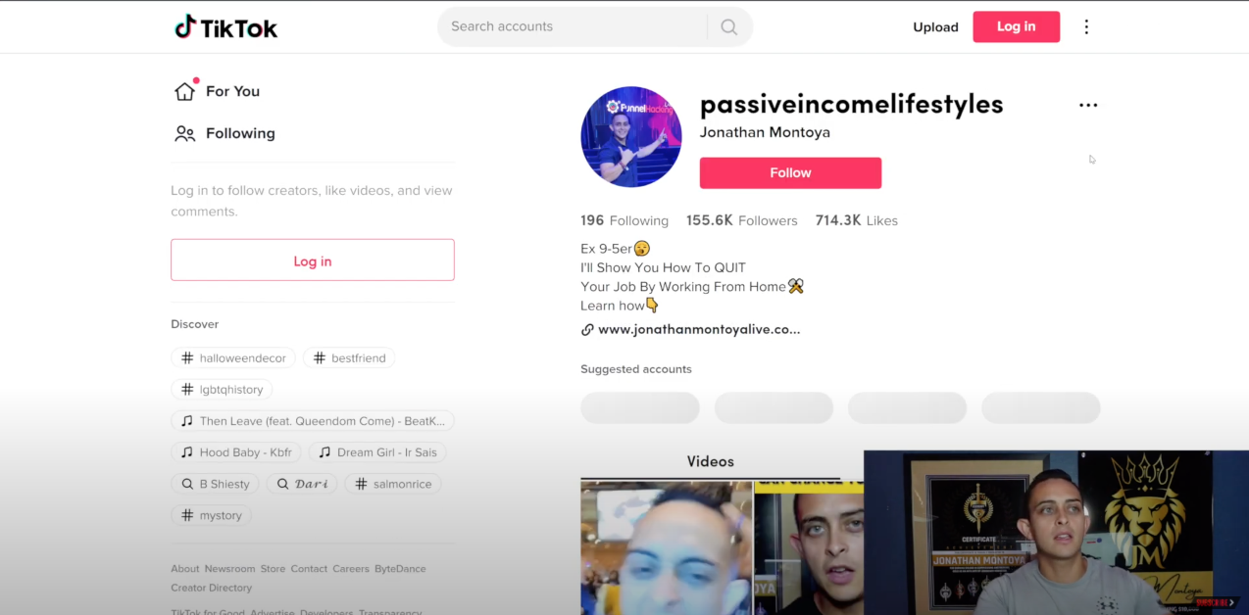This screenshot has height=615, width=1249.
Task: Open the first video thumbnail
Action: 666,547
